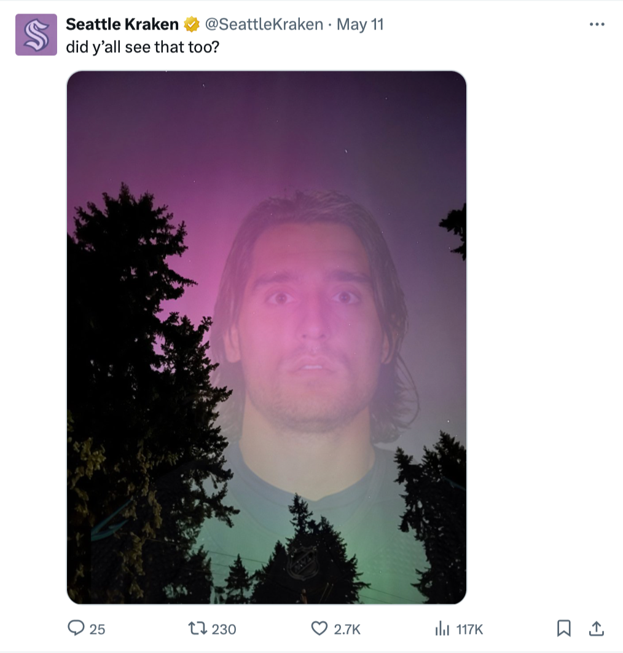Click the 2.7K likes count
Viewport: 623px width, 653px height.
(347, 629)
